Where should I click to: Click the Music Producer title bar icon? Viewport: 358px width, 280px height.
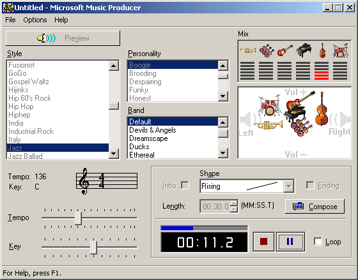pyautogui.click(x=8, y=8)
